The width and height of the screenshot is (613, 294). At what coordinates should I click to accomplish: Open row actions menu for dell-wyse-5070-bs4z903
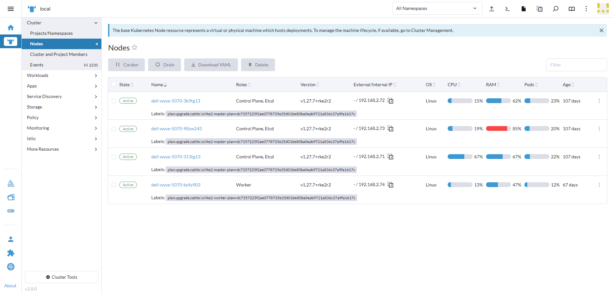pos(599,185)
